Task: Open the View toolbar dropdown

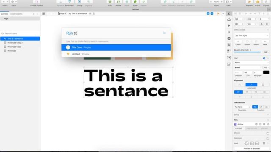Action: tap(229, 2)
